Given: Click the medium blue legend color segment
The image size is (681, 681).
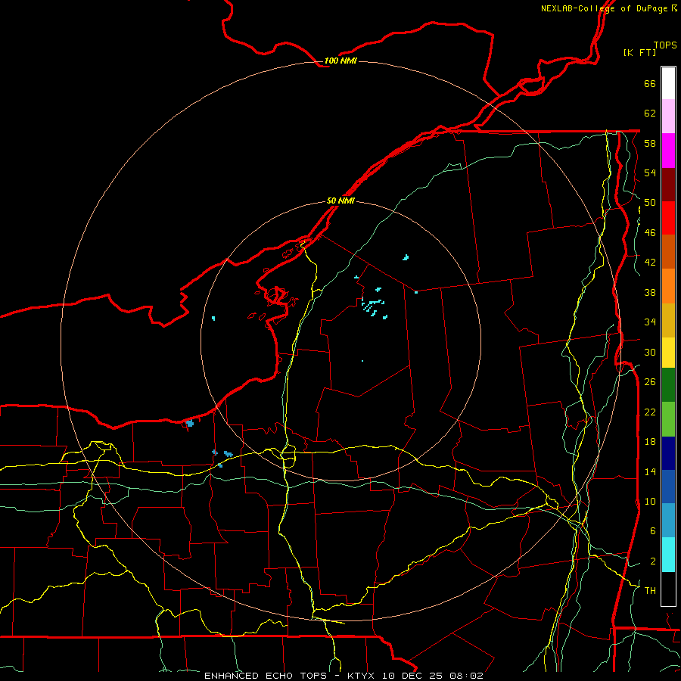Looking at the screenshot, I should coord(668,487).
